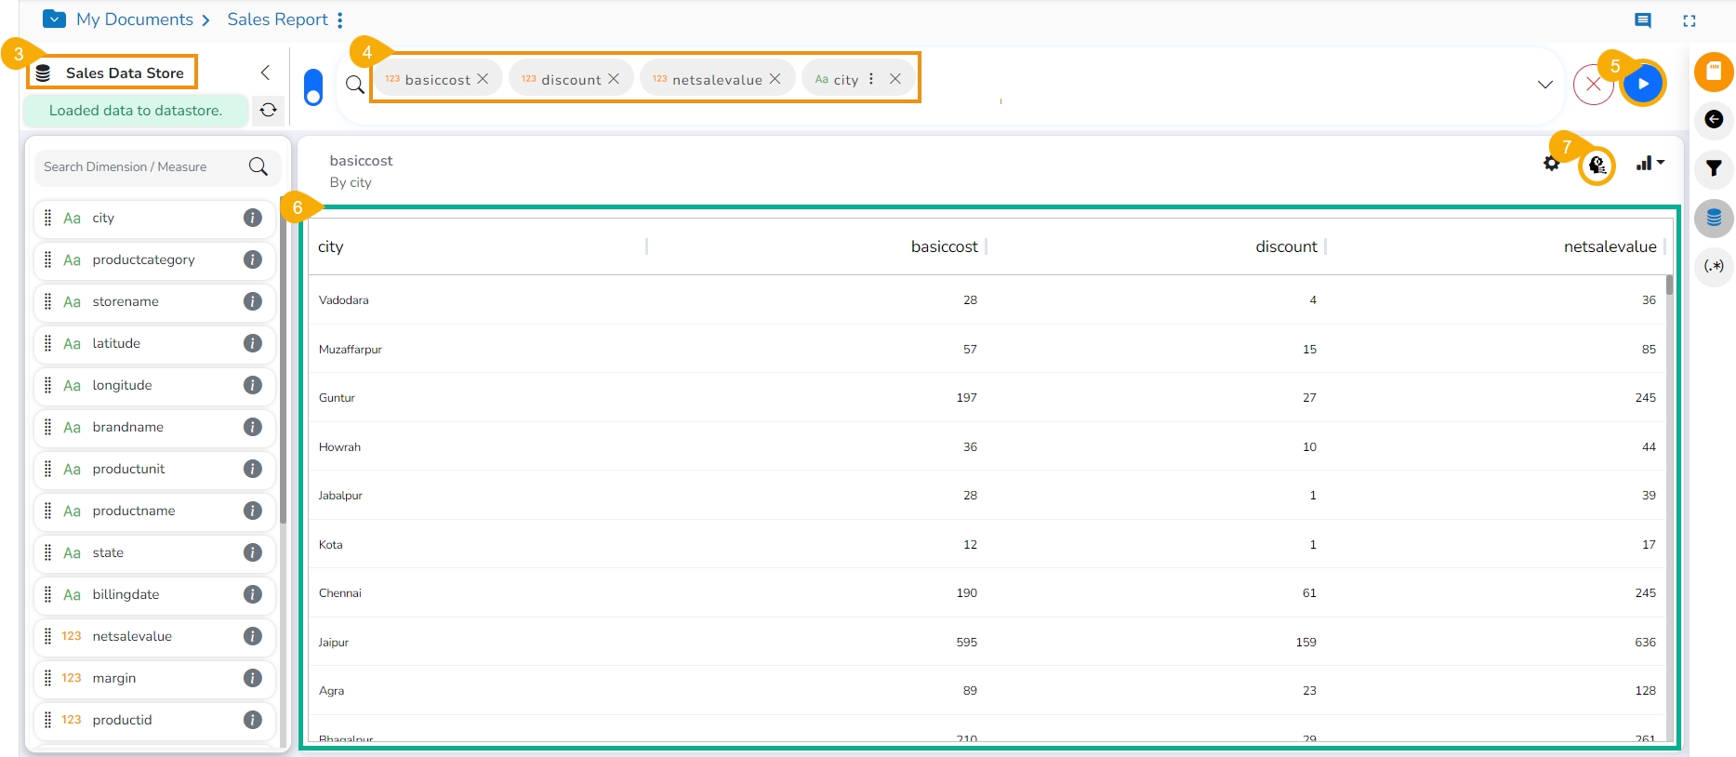Viewport: 1736px width, 757px height.
Task: Open options for the city chip
Action: tap(871, 79)
